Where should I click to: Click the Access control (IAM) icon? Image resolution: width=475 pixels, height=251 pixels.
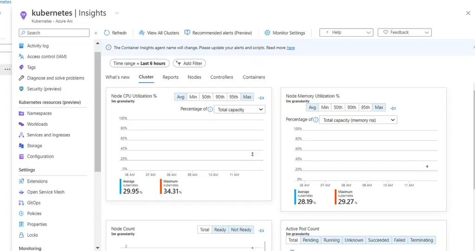[21, 57]
